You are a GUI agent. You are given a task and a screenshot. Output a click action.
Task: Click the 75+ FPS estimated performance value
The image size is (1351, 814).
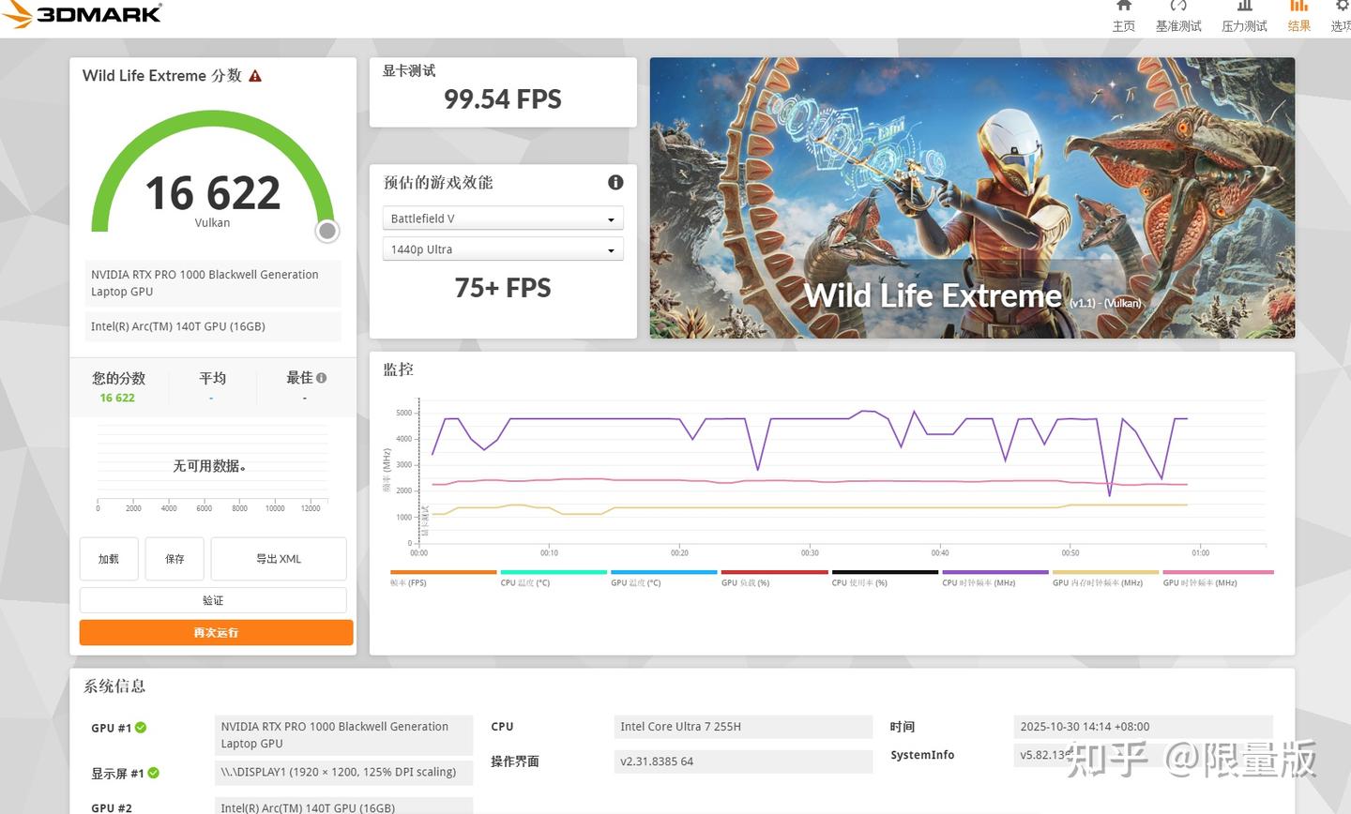(503, 288)
